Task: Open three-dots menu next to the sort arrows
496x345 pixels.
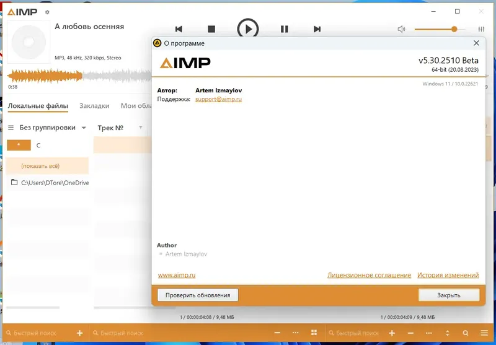Action: tap(429, 333)
